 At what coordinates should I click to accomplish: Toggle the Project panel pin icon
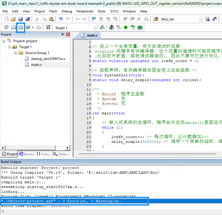pyautogui.click(x=62, y=34)
